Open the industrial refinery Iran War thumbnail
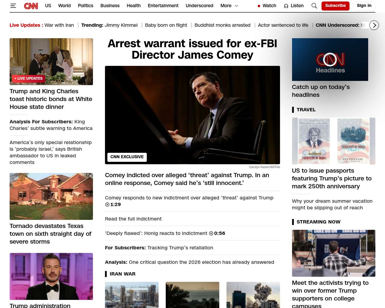385x308 pixels. pyautogui.click(x=132, y=295)
